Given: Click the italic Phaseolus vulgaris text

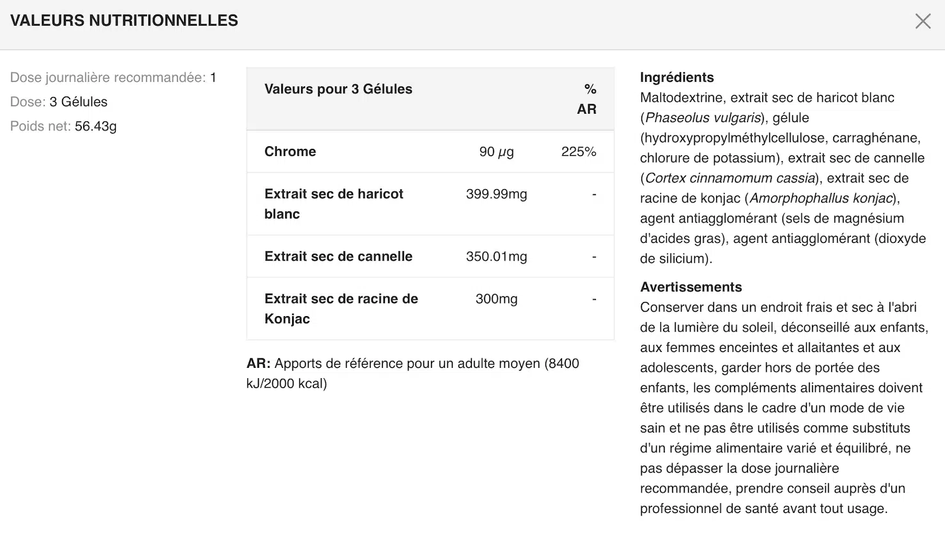Looking at the screenshot, I should [x=703, y=118].
